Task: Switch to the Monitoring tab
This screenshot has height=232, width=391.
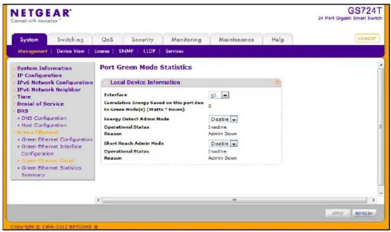Action: tap(186, 40)
